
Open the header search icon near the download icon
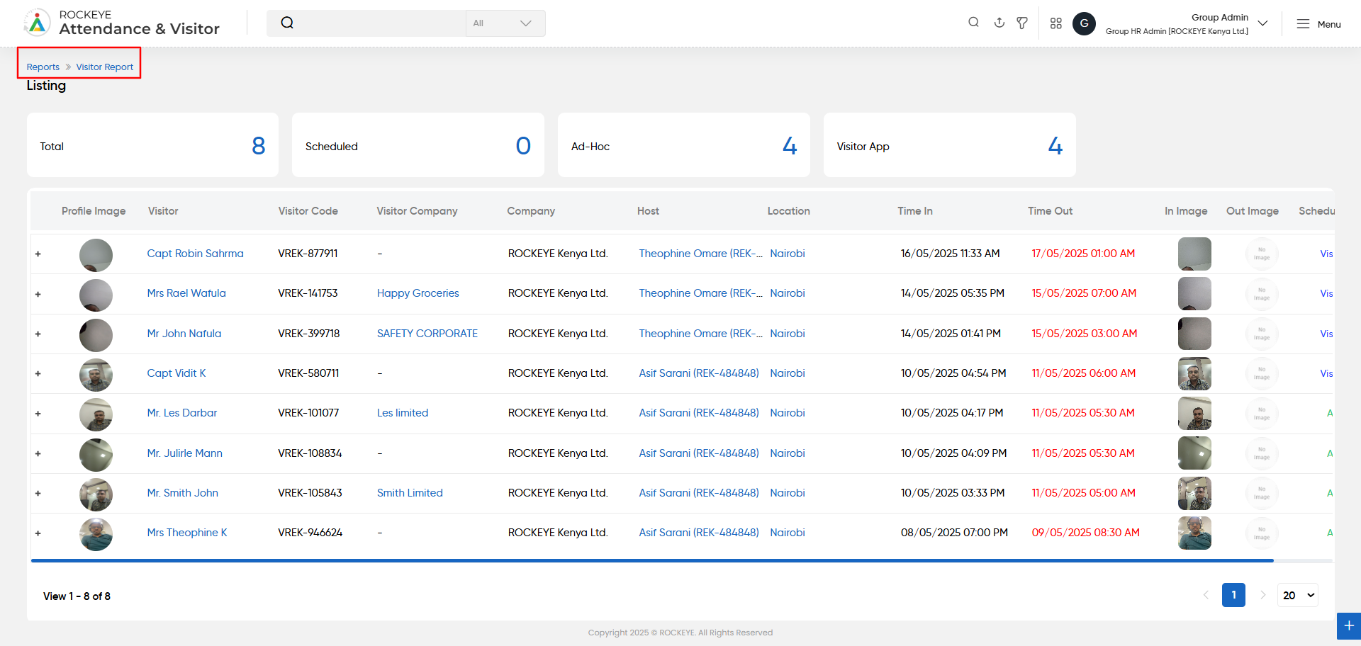point(973,23)
